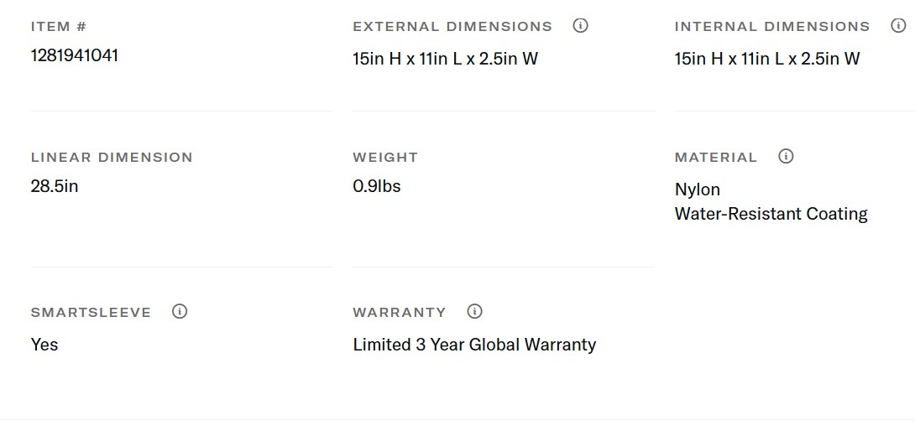
Task: Click the Water-Resistant Coating text
Action: coord(771,214)
